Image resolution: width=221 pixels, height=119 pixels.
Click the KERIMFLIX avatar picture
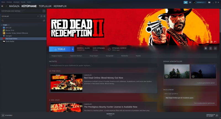(x=194, y=2)
